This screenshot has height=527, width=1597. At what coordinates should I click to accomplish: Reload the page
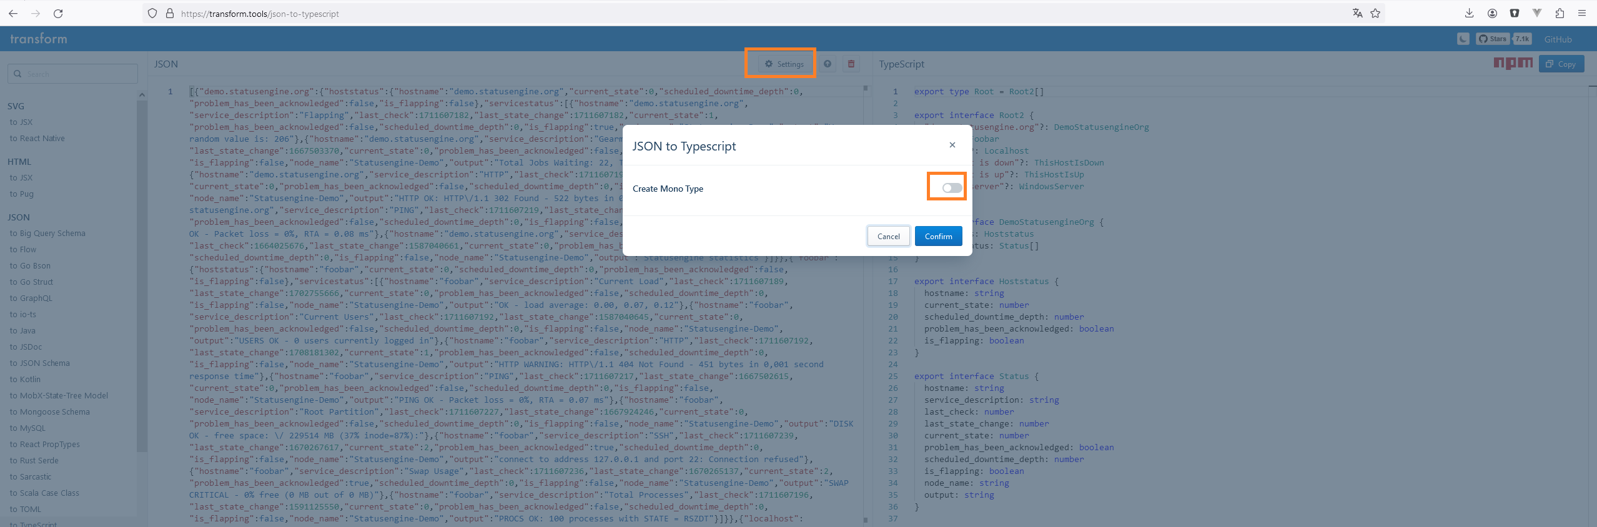pyautogui.click(x=58, y=13)
